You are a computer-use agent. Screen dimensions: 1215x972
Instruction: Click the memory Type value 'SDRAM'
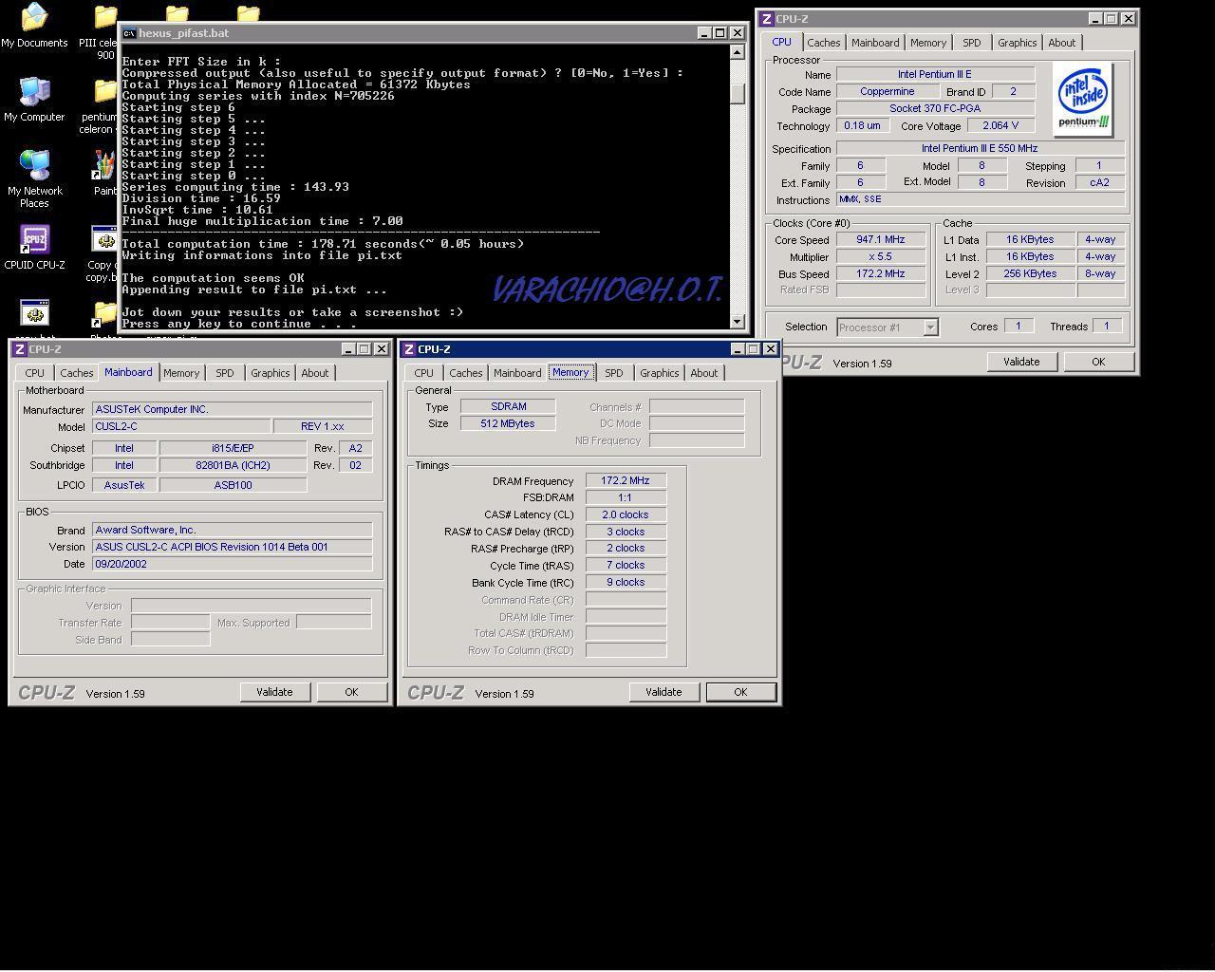click(x=508, y=406)
